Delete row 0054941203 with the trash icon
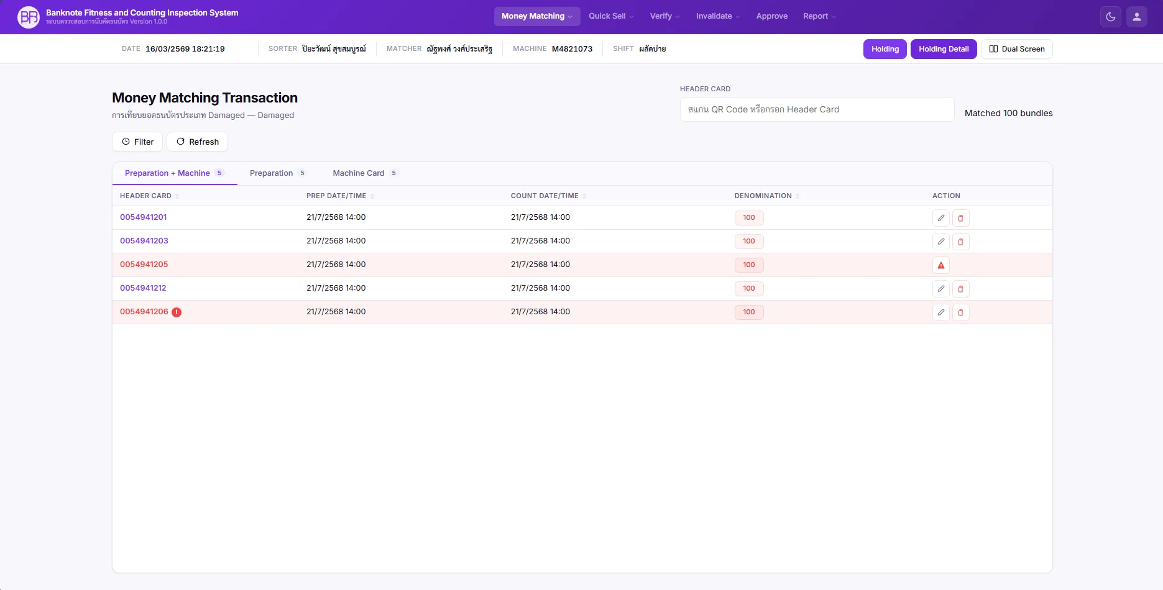Screen dimensions: 1163x590 960,242
